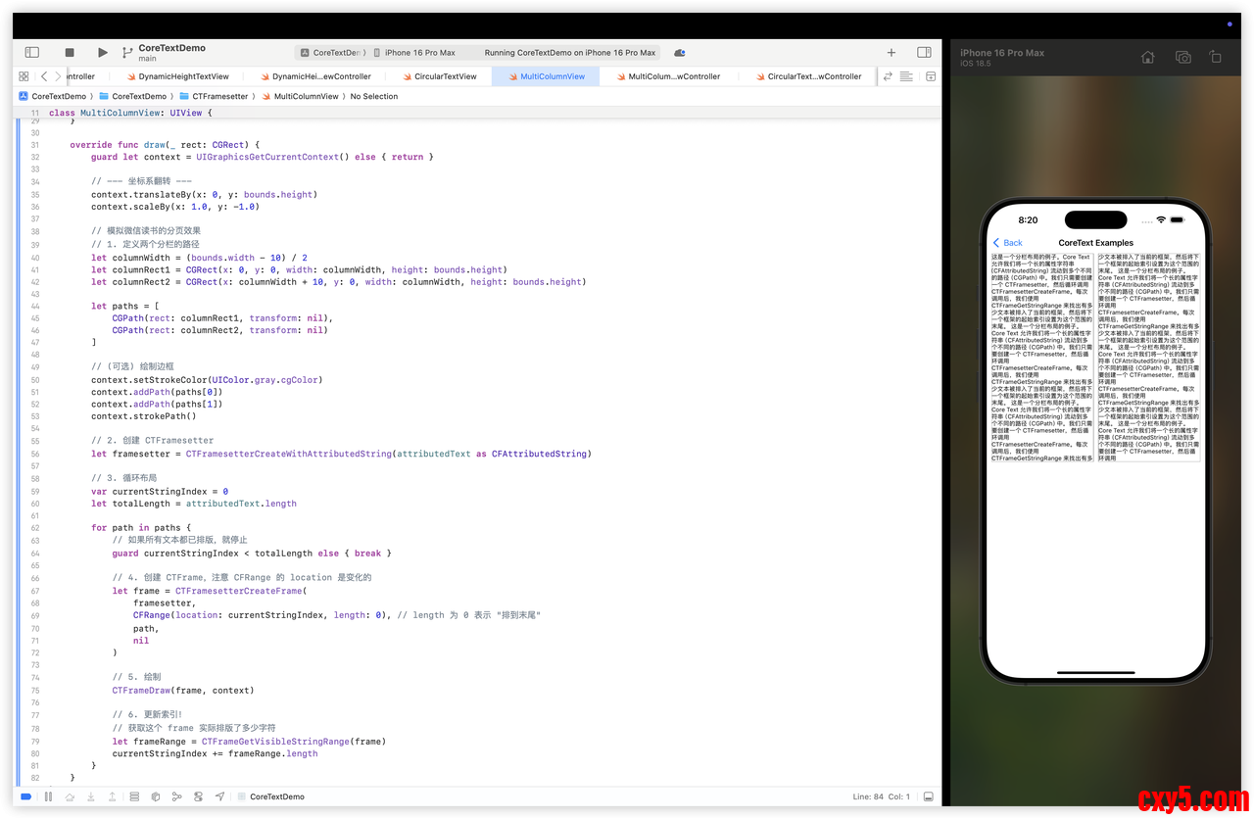The height and width of the screenshot is (819, 1254).
Task: Pause program execution in debug bar
Action: (48, 796)
